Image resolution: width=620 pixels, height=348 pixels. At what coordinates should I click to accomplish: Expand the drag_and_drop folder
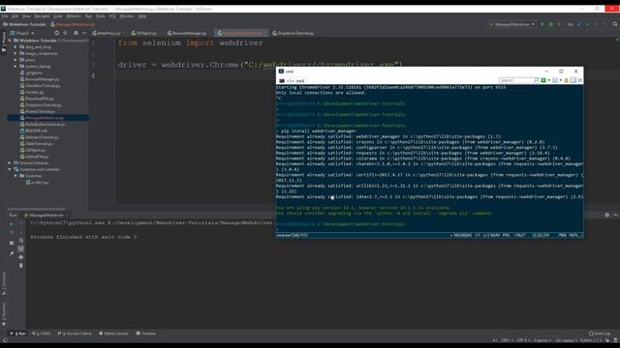click(x=15, y=47)
